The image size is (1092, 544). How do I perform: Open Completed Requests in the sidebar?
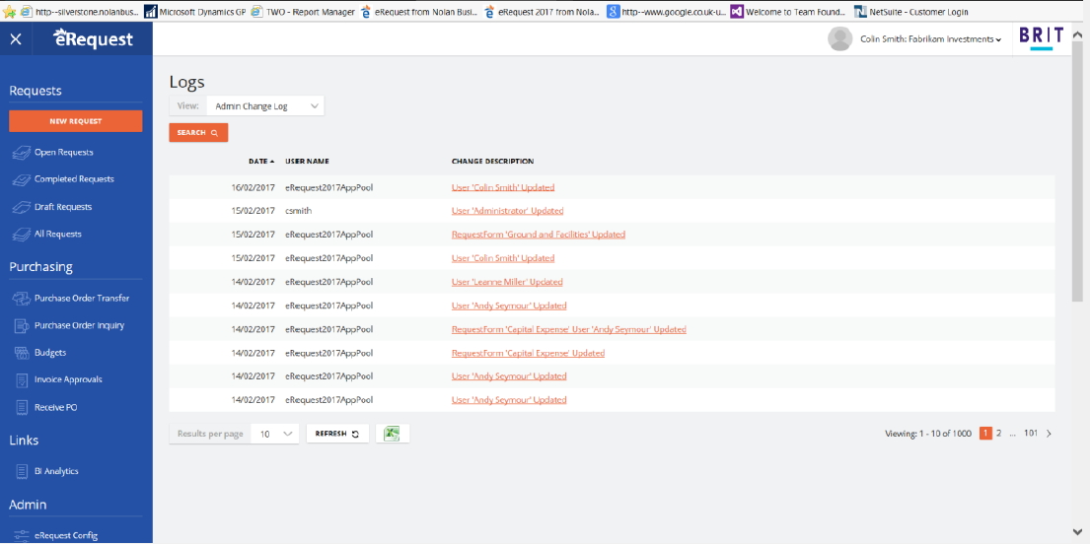pos(74,179)
